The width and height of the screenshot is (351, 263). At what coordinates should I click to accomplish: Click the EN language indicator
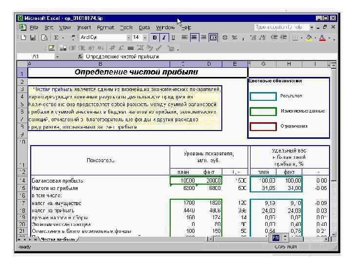coord(276,238)
